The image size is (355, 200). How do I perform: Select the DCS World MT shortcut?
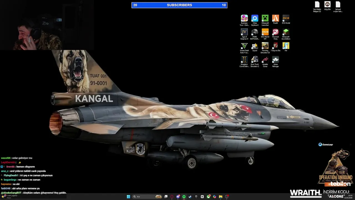pyautogui.click(x=265, y=34)
